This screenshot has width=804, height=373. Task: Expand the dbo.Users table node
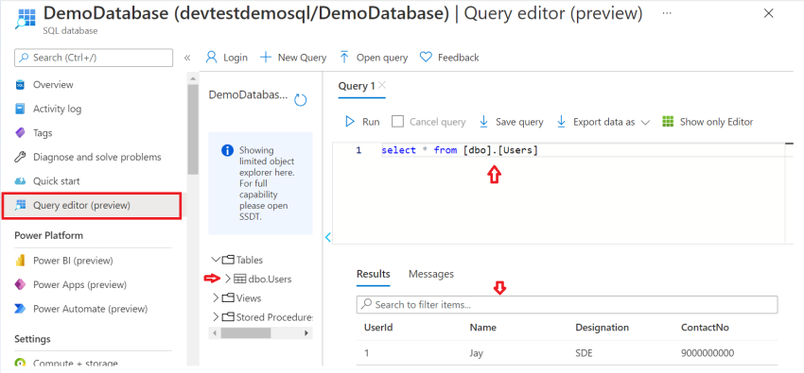228,279
